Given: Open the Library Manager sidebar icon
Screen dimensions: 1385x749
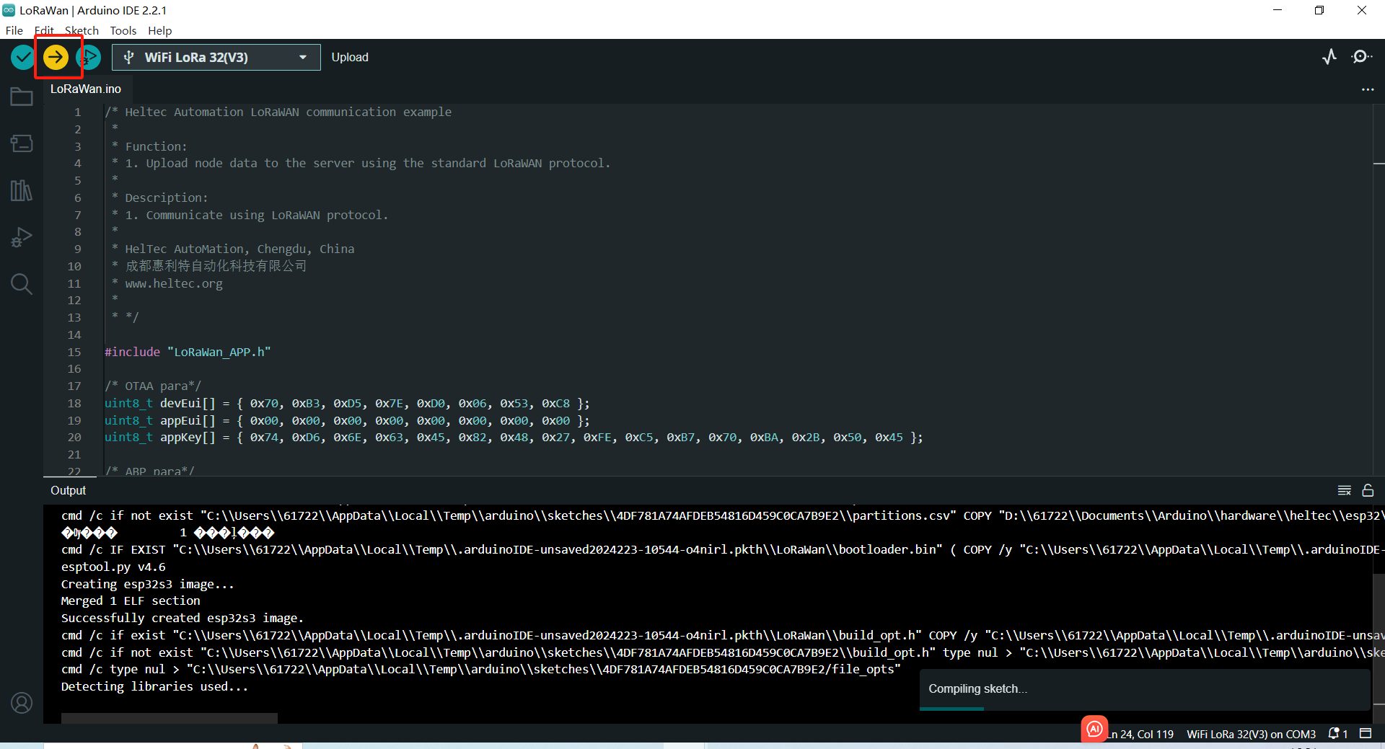Looking at the screenshot, I should point(22,190).
